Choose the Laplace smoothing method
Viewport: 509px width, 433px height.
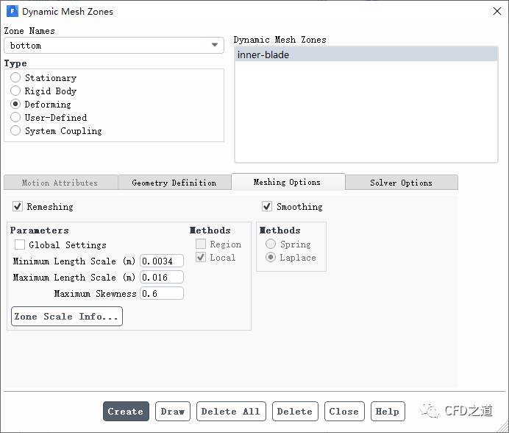pyautogui.click(x=271, y=257)
